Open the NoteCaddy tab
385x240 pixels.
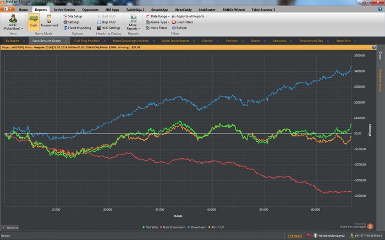[x=183, y=10]
